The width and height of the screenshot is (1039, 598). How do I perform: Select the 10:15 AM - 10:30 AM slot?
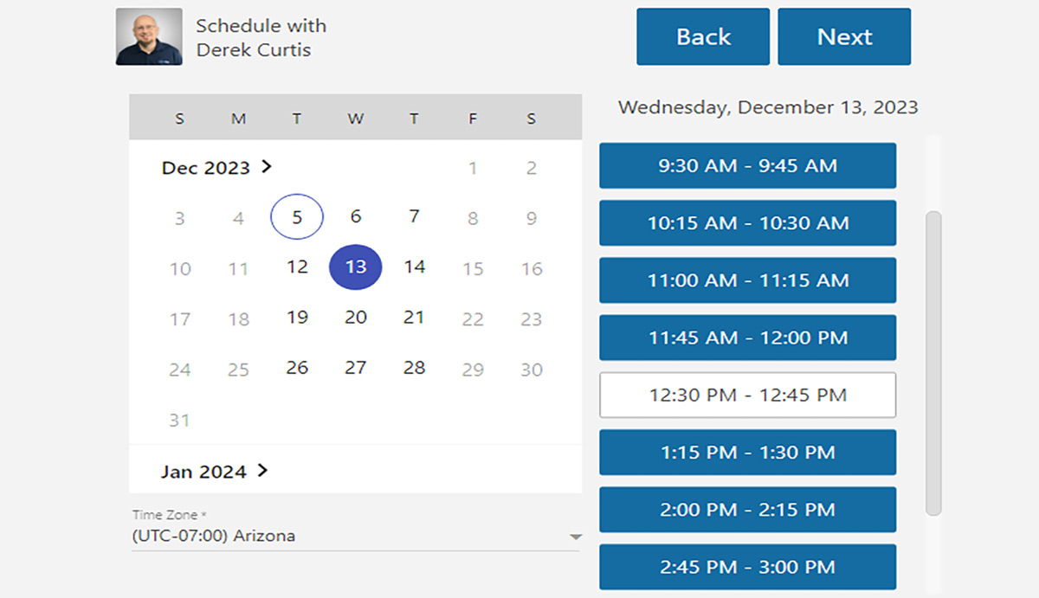[747, 223]
